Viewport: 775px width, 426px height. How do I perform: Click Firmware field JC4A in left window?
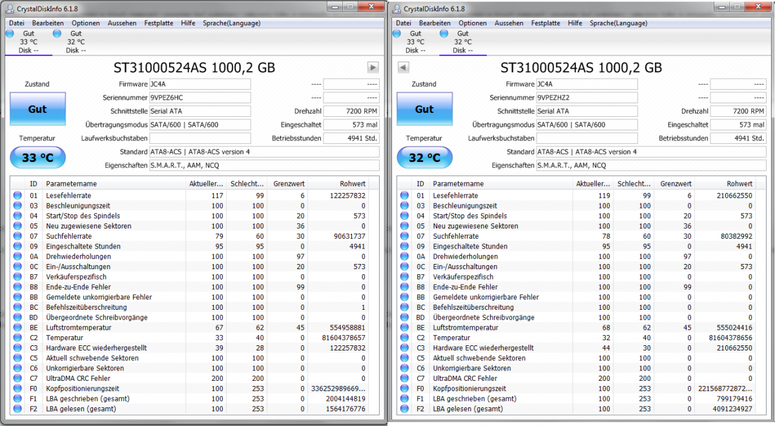(x=200, y=84)
